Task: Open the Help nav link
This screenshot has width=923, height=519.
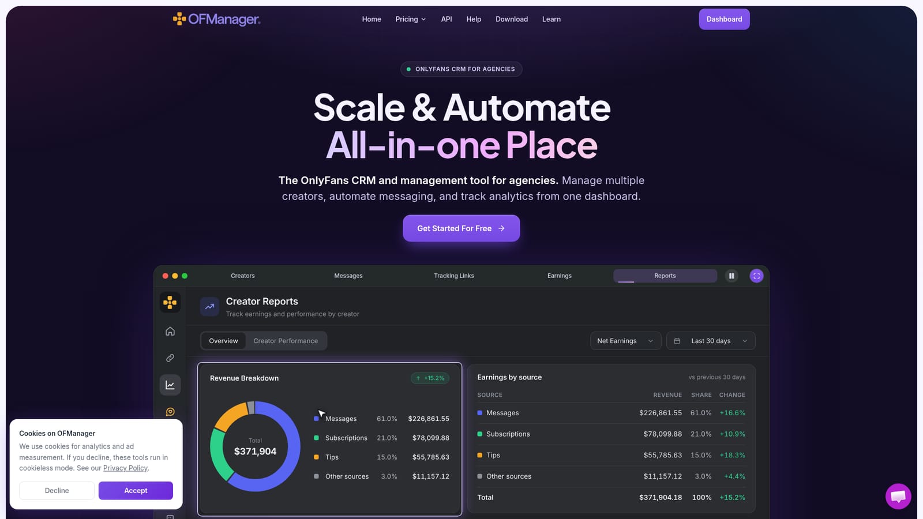Action: point(474,19)
